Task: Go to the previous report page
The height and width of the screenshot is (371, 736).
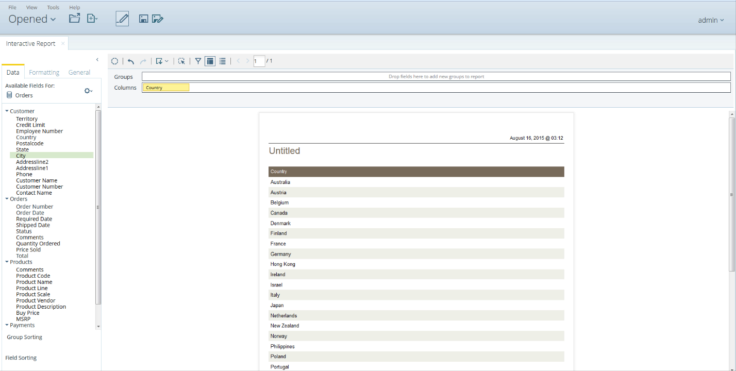Action: click(x=238, y=61)
